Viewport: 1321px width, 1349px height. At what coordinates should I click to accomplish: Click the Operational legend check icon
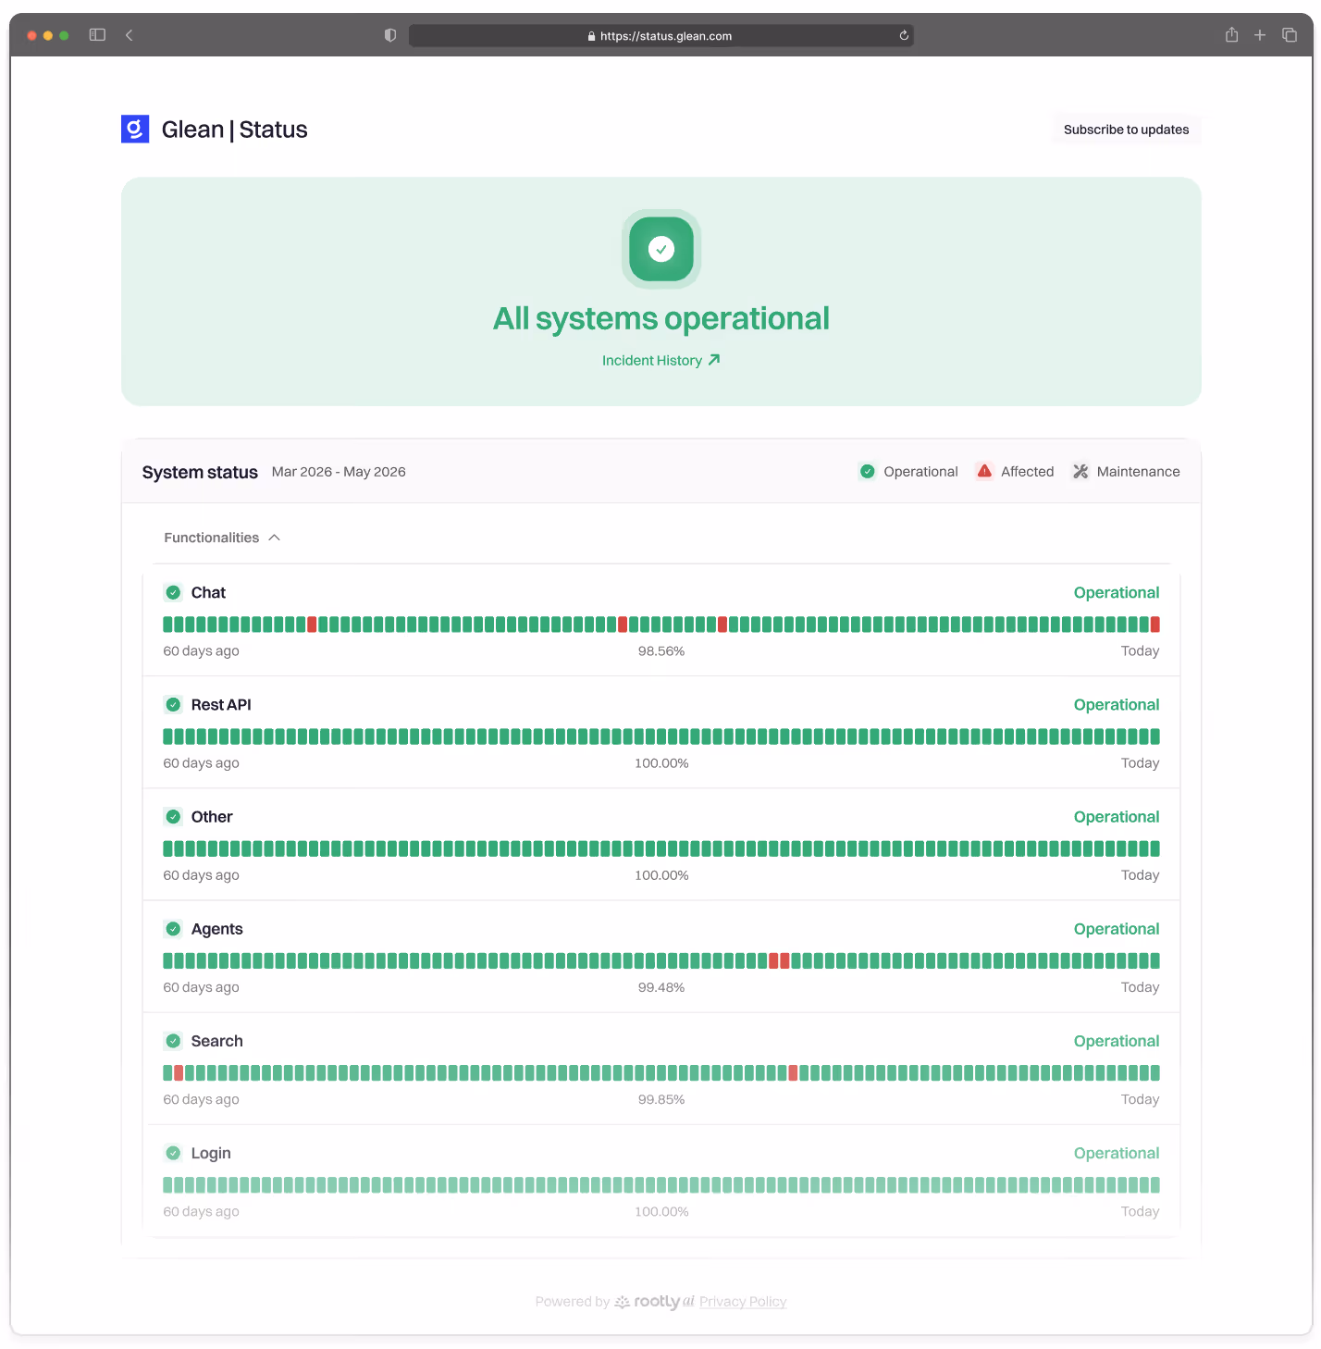(867, 472)
